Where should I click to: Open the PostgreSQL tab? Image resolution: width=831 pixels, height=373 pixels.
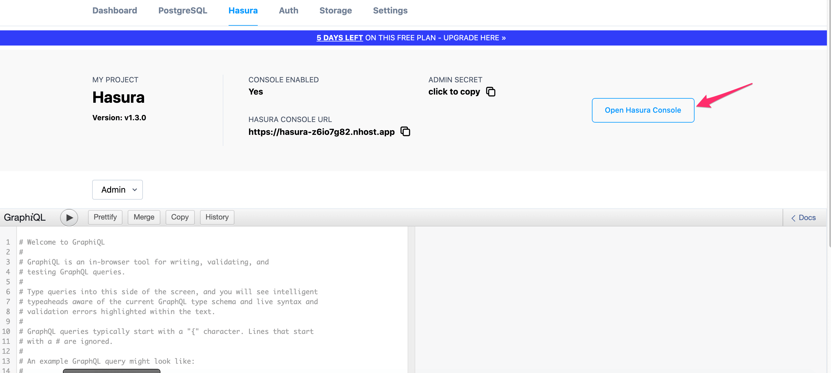[183, 10]
